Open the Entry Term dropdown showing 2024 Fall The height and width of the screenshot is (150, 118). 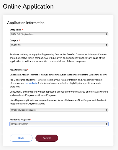click(x=59, y=34)
